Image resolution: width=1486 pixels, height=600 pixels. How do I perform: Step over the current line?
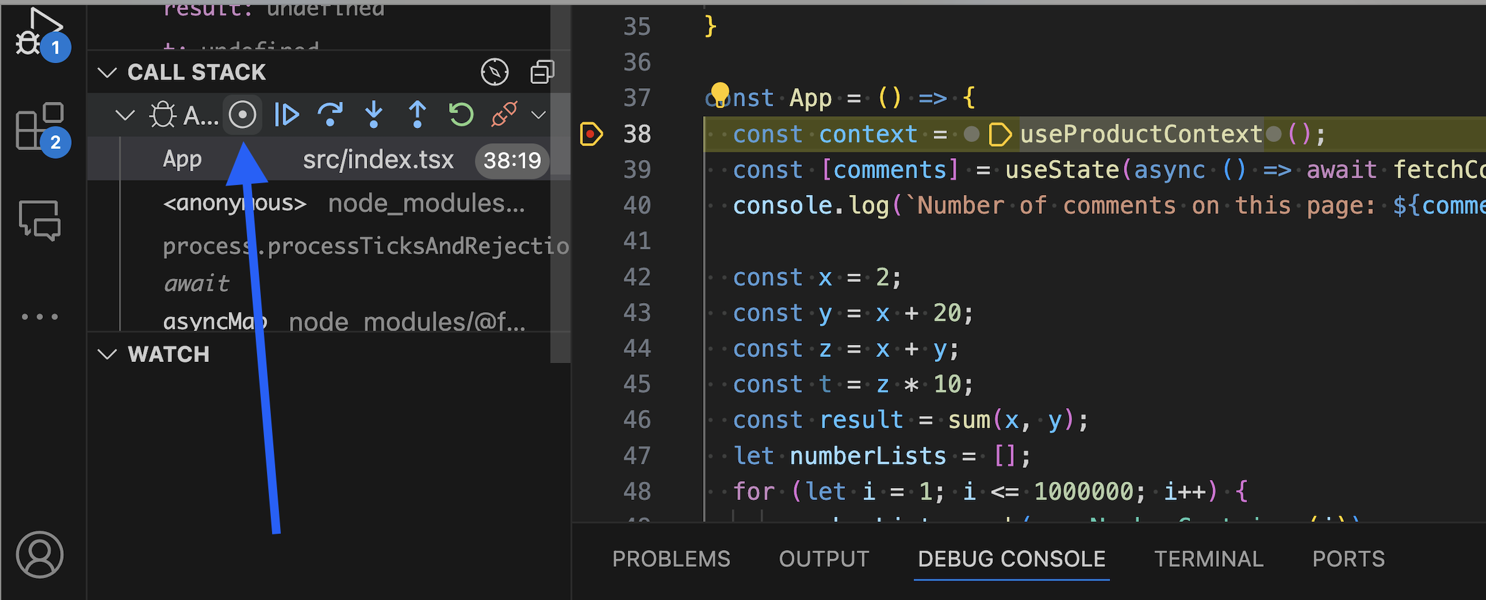pyautogui.click(x=330, y=114)
